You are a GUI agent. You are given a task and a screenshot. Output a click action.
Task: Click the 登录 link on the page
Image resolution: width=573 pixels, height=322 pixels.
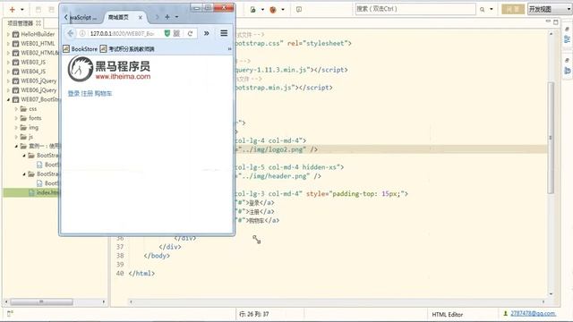click(73, 93)
